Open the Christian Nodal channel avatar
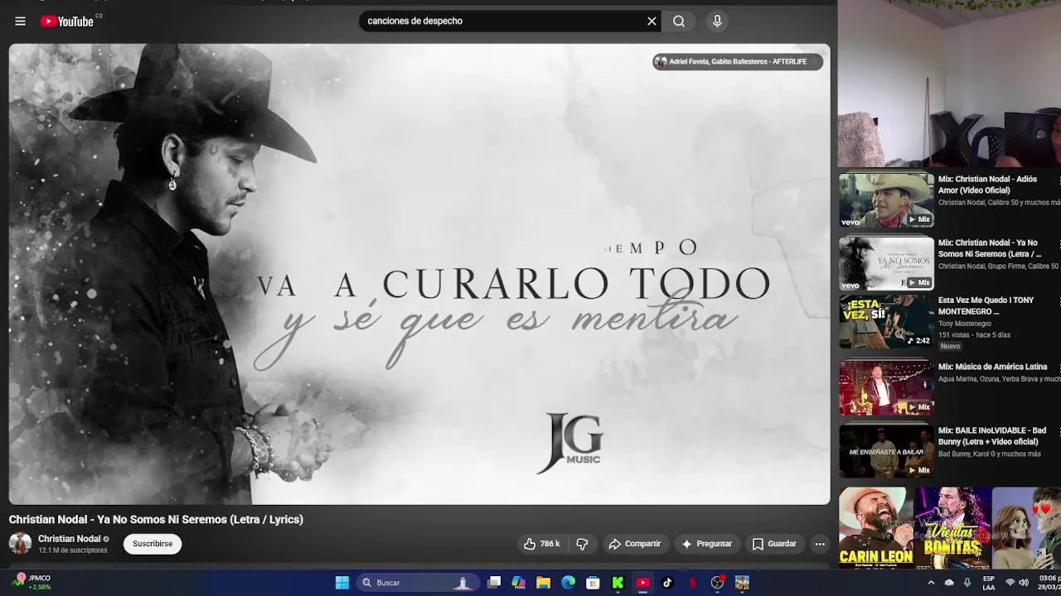 tap(20, 544)
